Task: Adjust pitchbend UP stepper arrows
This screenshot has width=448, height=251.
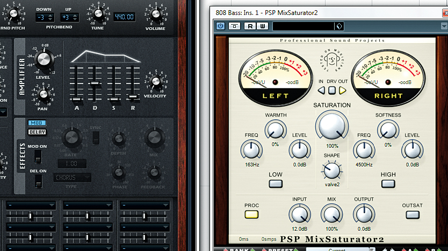Action: pos(75,17)
